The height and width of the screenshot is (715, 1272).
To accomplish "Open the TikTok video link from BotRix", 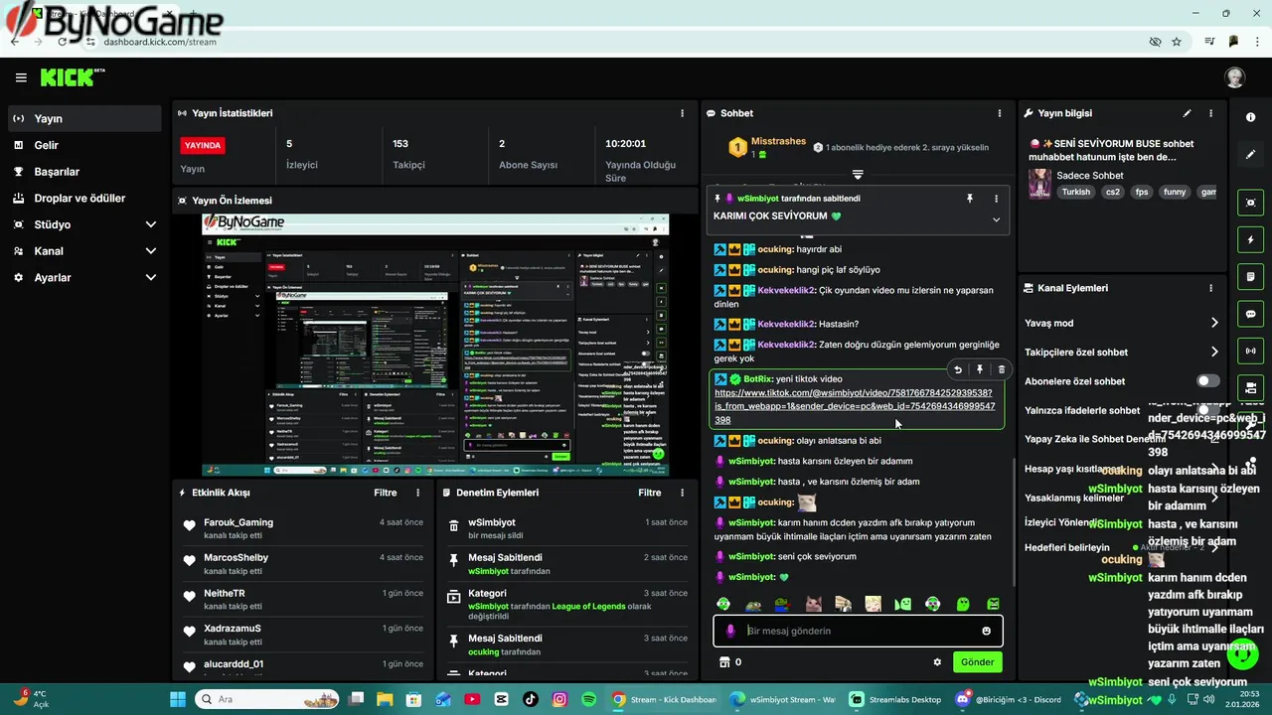I will coord(855,406).
